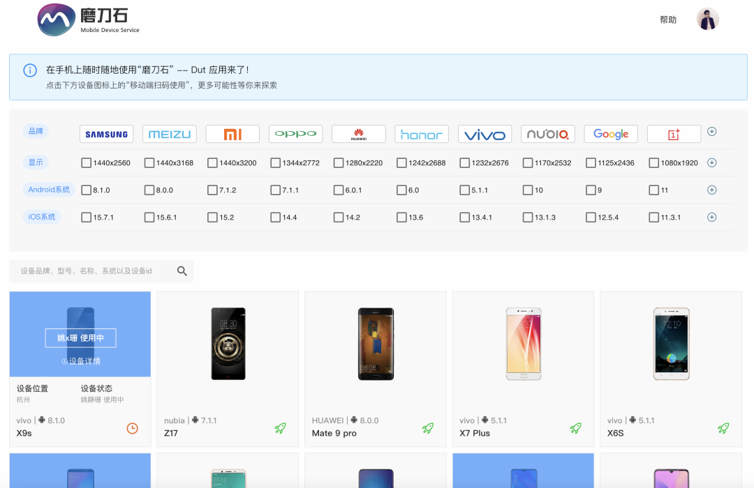Click the search magnifier icon

tap(182, 270)
